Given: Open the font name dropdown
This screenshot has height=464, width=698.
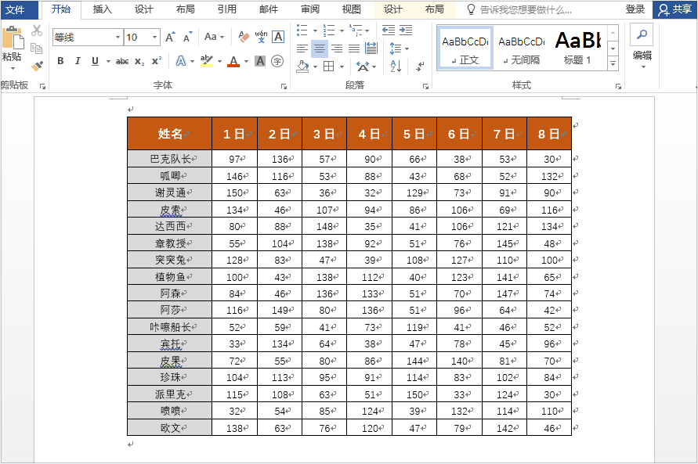Looking at the screenshot, I should [x=118, y=38].
